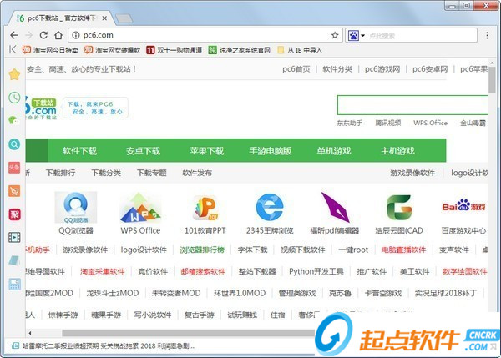Viewport: 501px width, 358px height.
Task: Open 安卓下载 in green nav bar
Action: click(x=143, y=150)
